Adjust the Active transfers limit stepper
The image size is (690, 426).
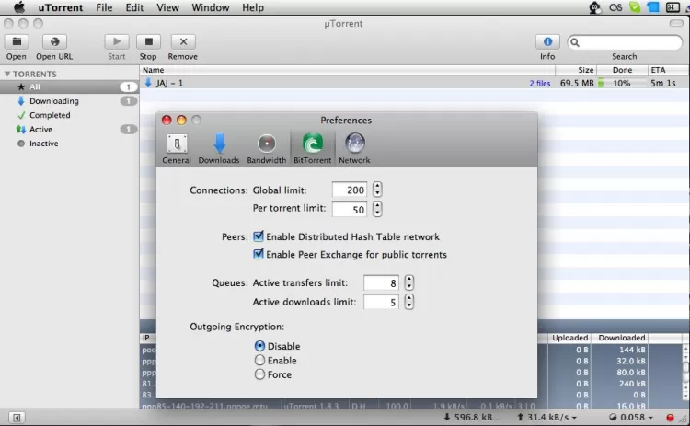pos(409,282)
